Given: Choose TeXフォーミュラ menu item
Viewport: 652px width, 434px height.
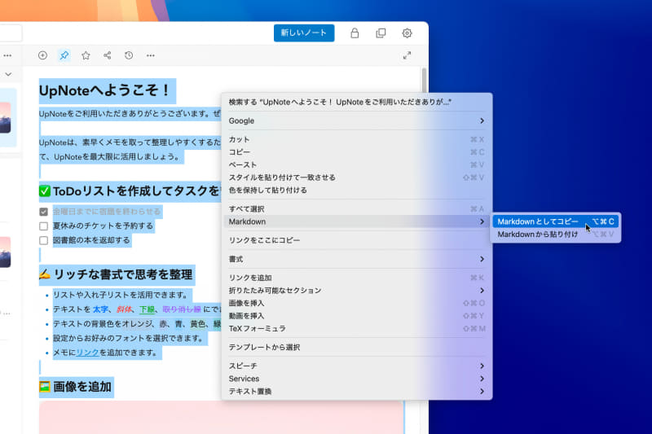Looking at the screenshot, I should [x=357, y=328].
